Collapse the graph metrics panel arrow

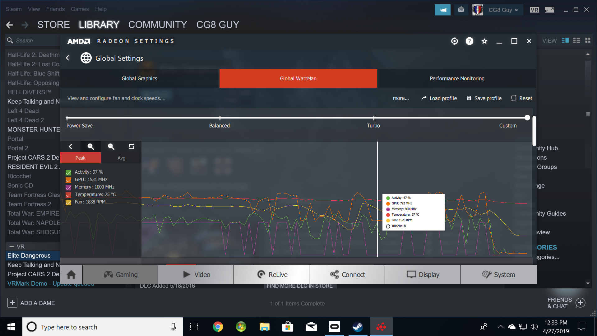point(70,147)
